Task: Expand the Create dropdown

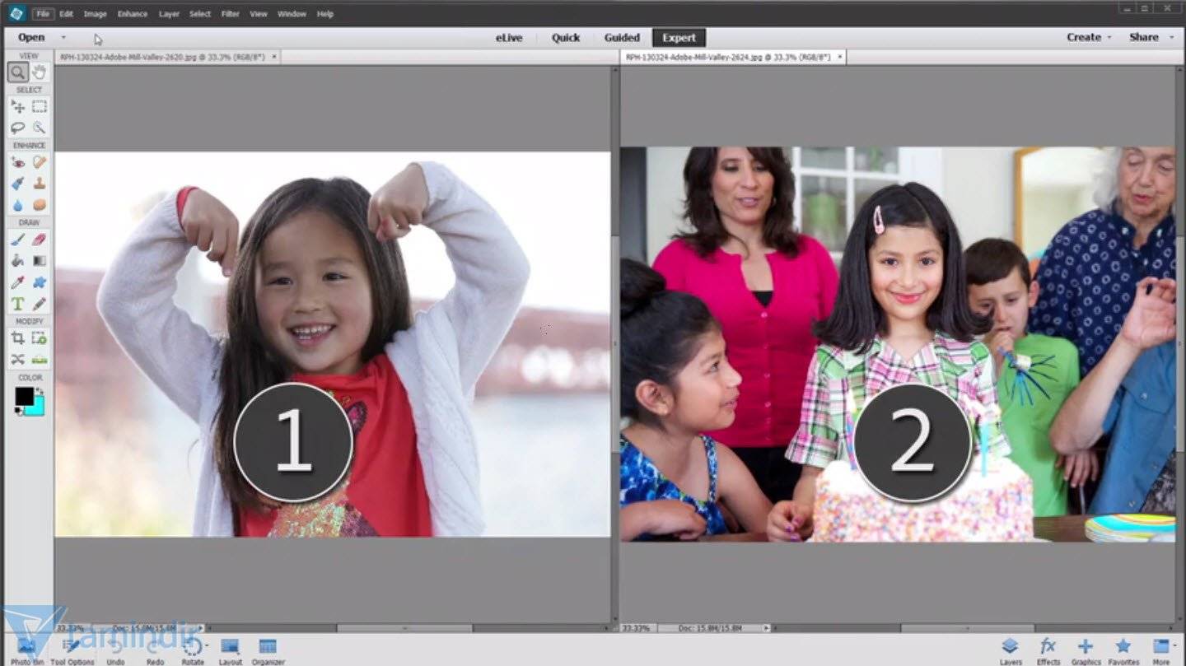Action: pos(1089,37)
